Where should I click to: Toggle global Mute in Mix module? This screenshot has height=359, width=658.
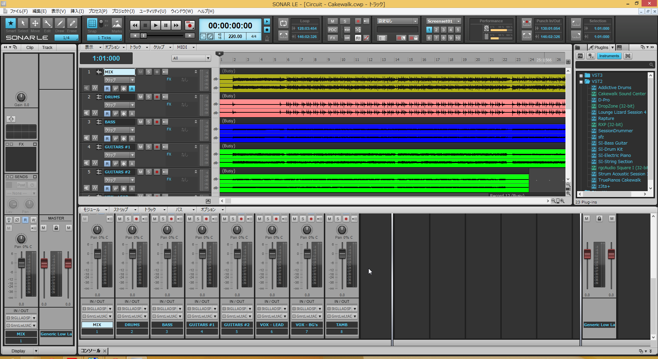pos(332,21)
